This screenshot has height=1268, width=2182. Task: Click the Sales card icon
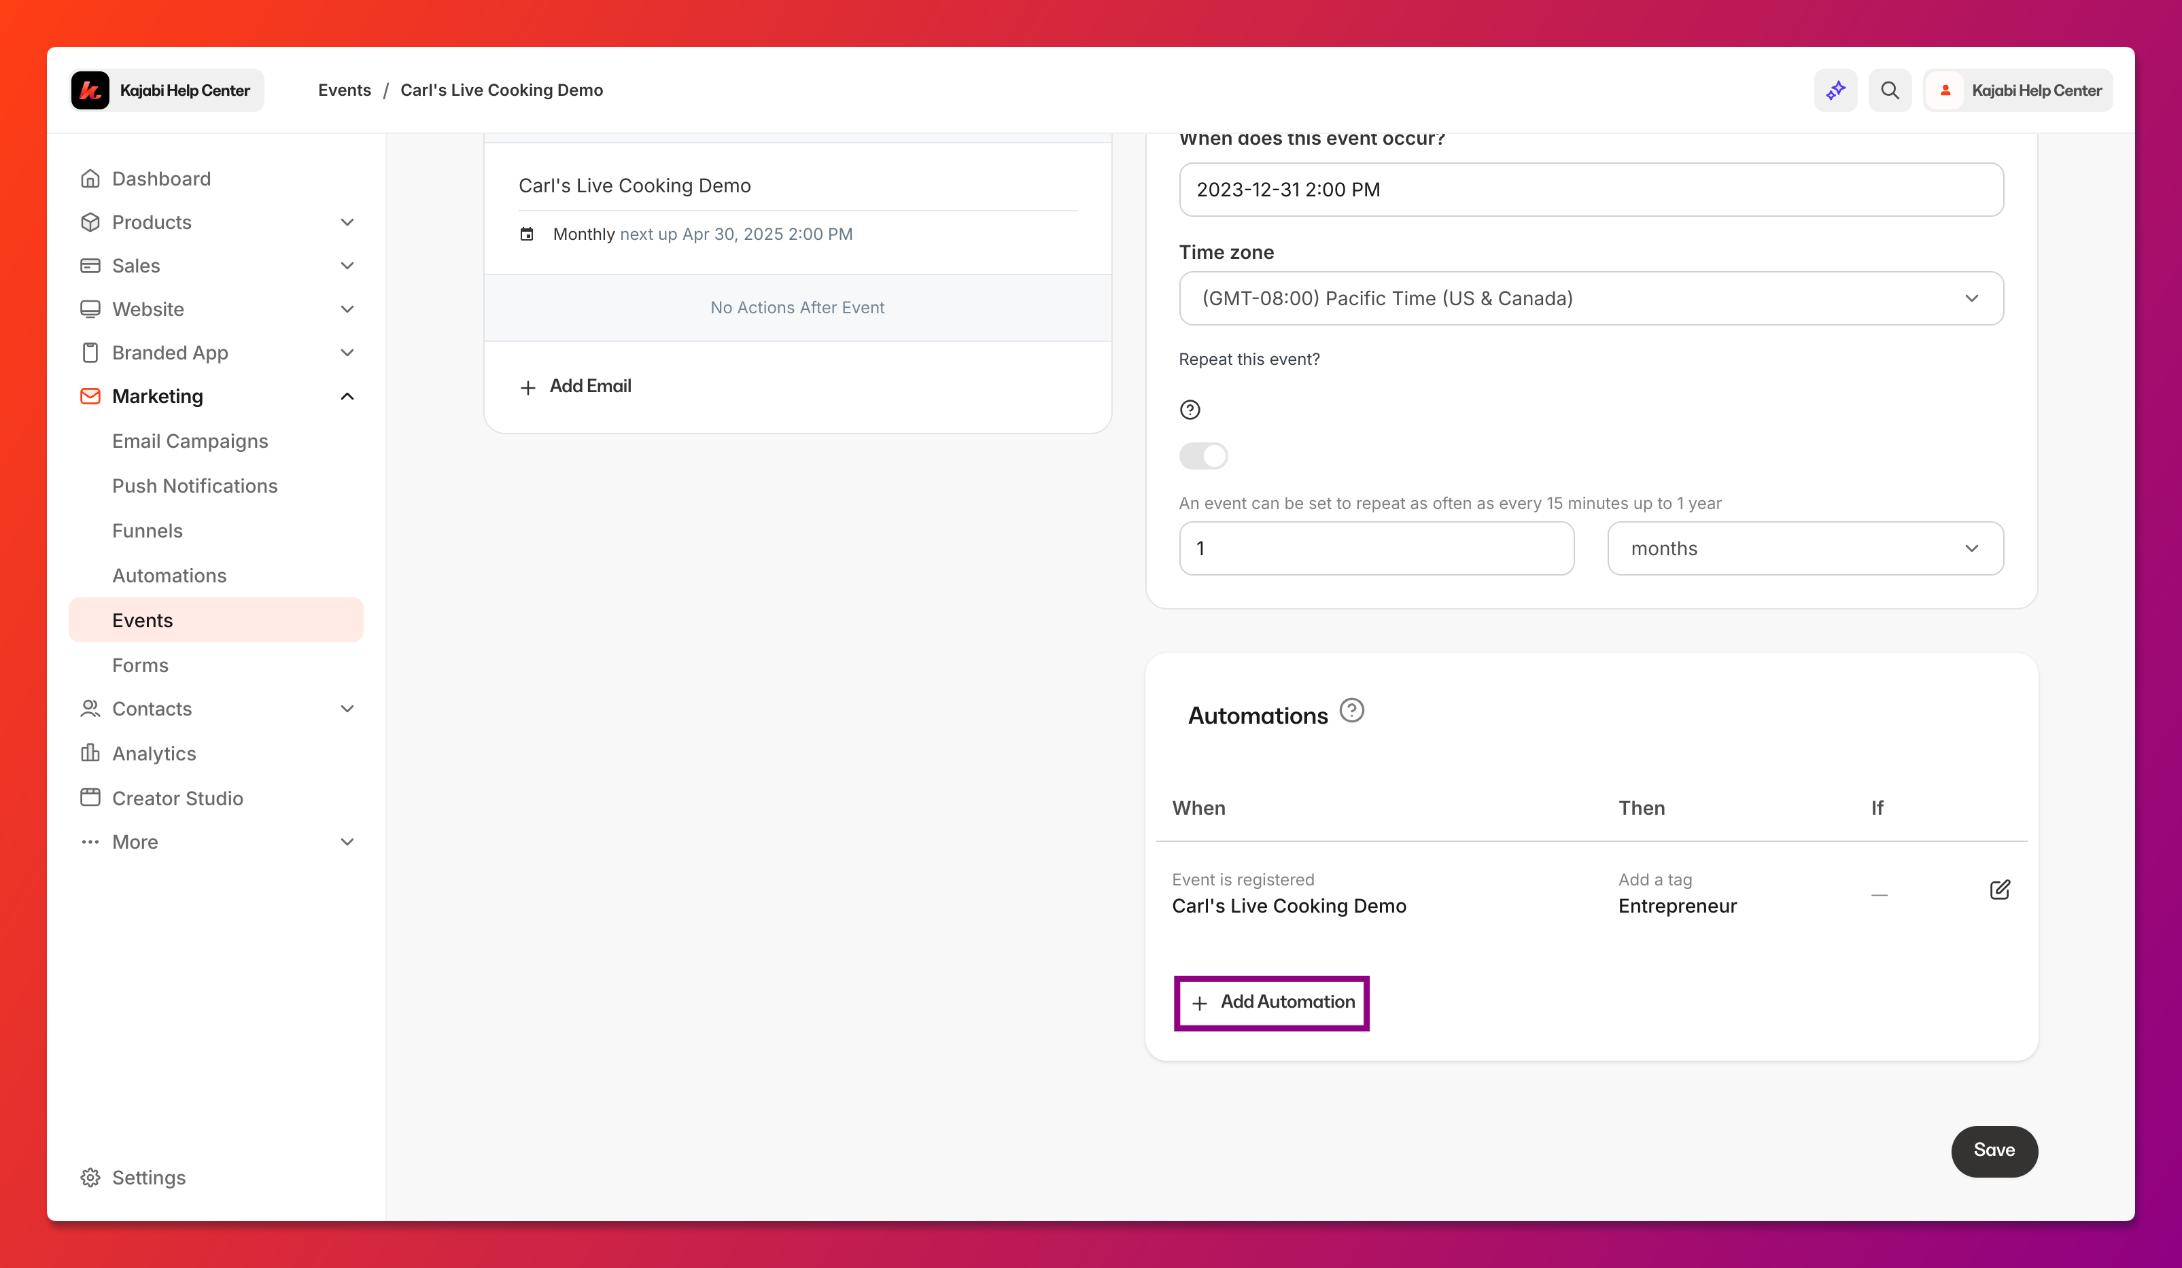(90, 265)
